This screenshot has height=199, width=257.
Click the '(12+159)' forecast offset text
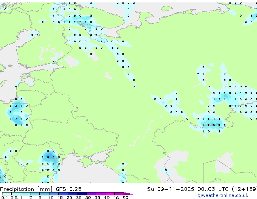tap(244, 189)
